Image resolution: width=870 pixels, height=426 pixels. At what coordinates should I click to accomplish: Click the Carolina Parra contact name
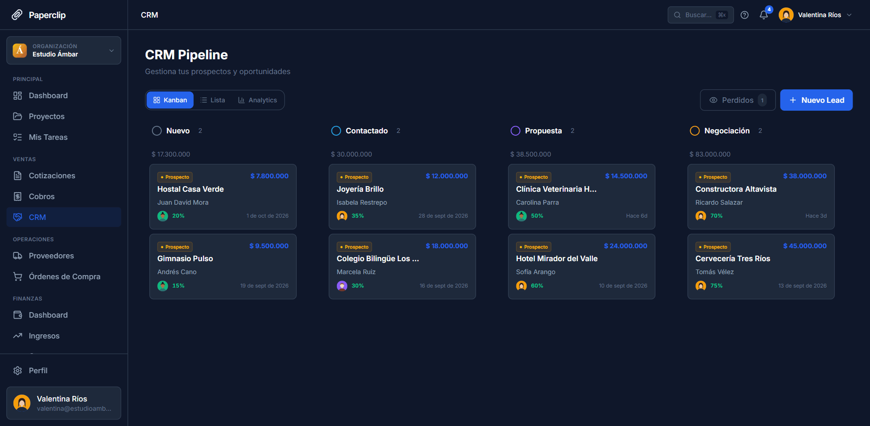[537, 202]
